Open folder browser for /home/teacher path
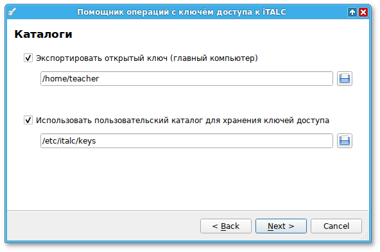Viewport: 380px width, 252px height. (x=344, y=78)
